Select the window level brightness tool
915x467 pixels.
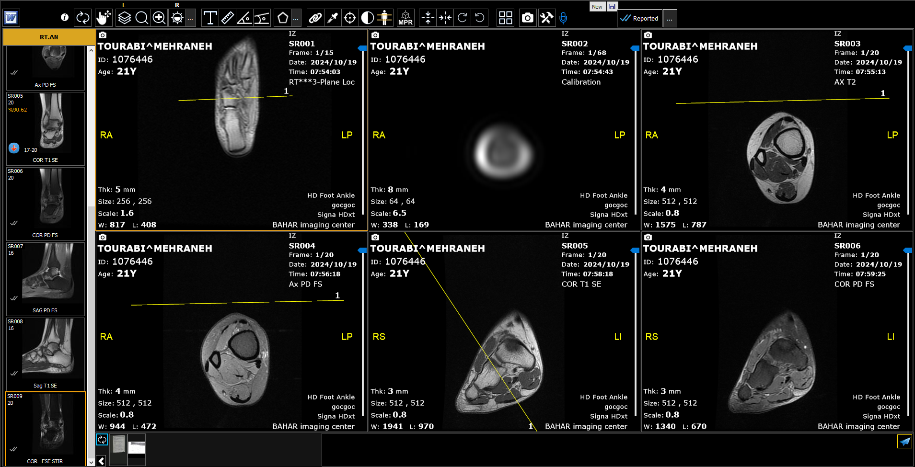[177, 18]
